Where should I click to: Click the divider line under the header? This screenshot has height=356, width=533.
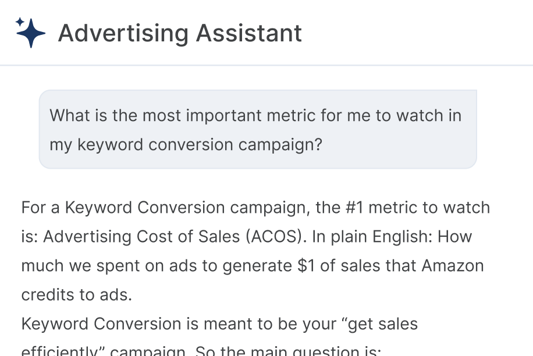tap(266, 64)
